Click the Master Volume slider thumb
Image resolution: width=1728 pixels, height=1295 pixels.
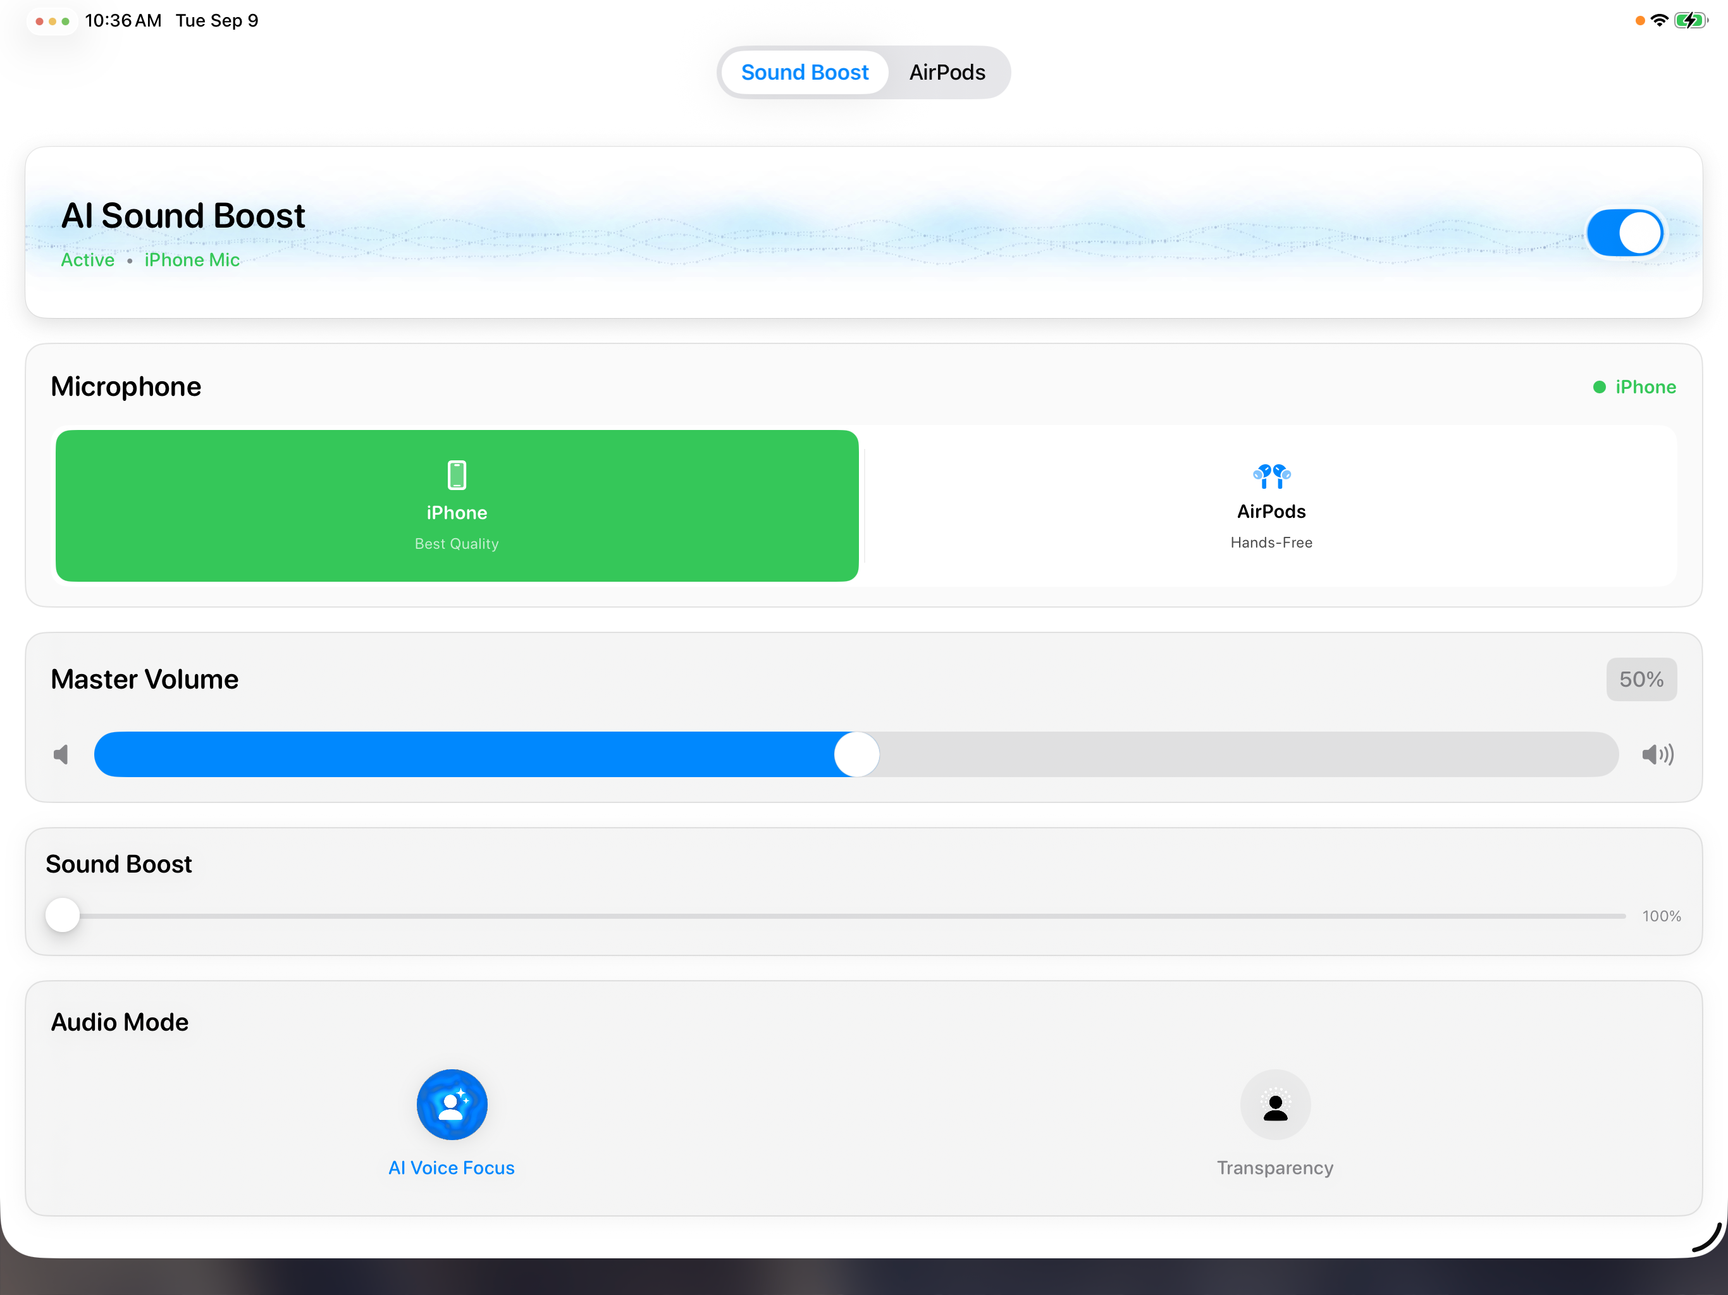857,754
